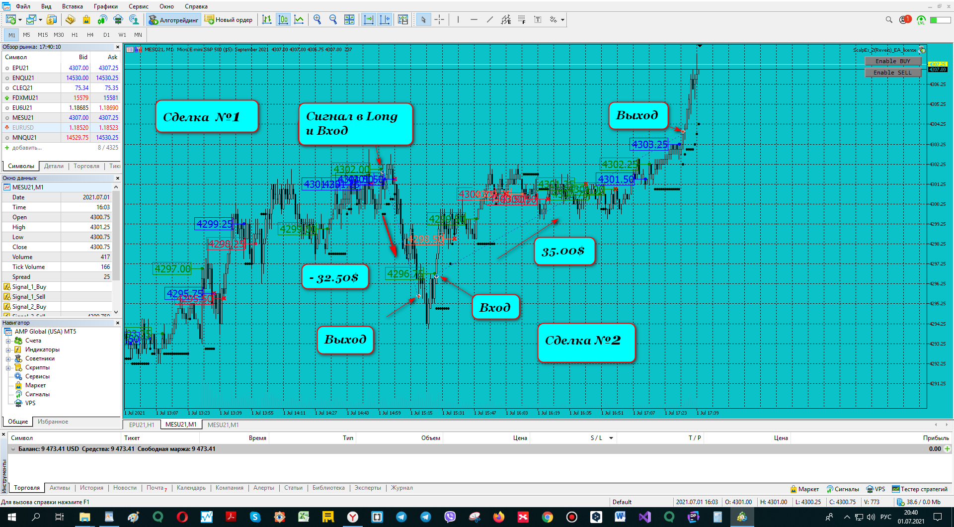Screen dimensions: 954x527
Task: Open the toolbar search magnifier
Action: (889, 20)
